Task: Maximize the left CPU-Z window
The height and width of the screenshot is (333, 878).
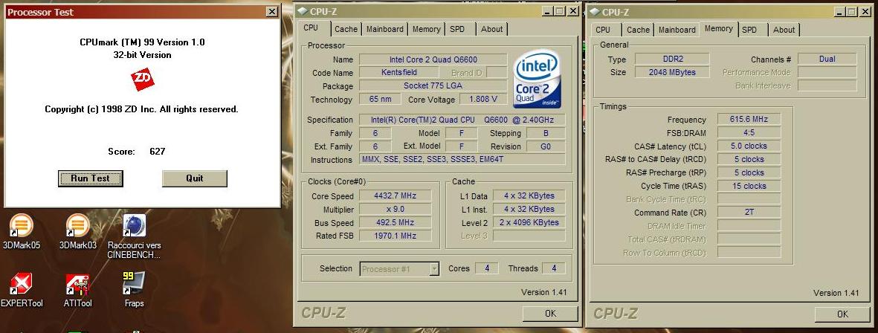Action: 561,11
